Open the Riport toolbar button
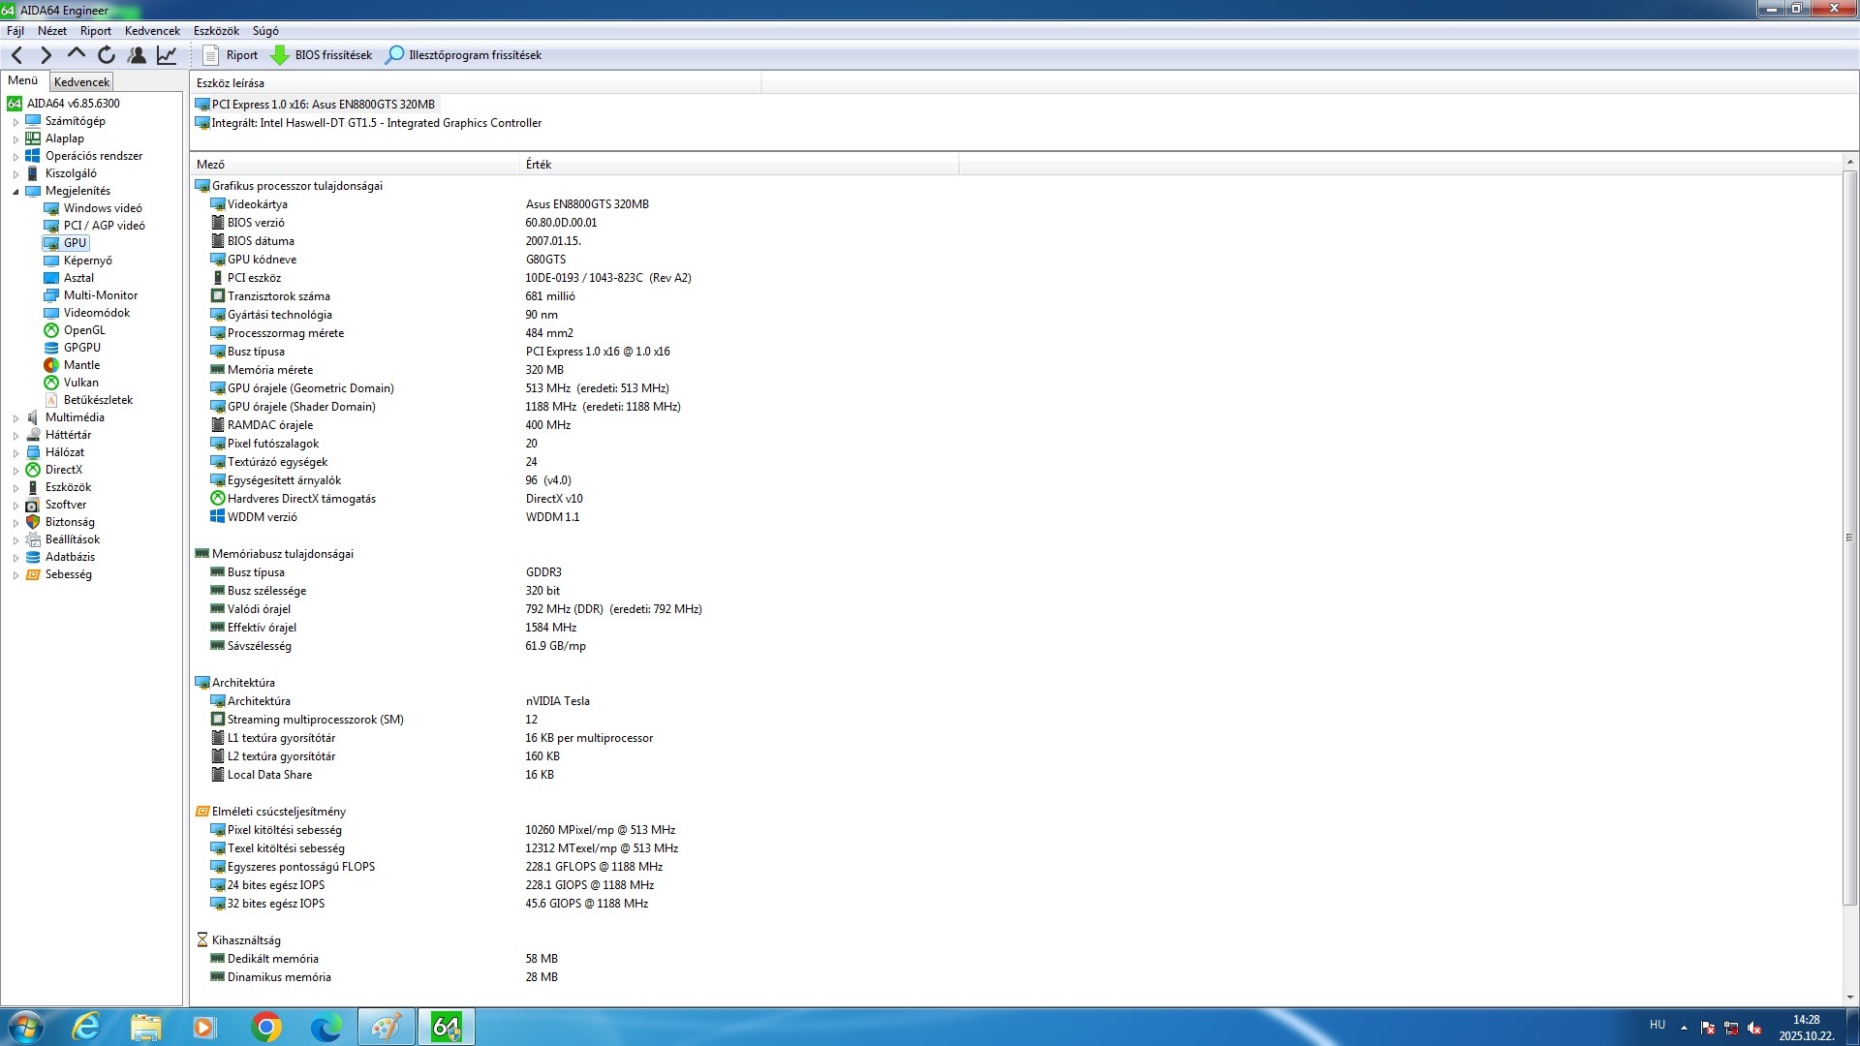1860x1046 pixels. point(231,55)
